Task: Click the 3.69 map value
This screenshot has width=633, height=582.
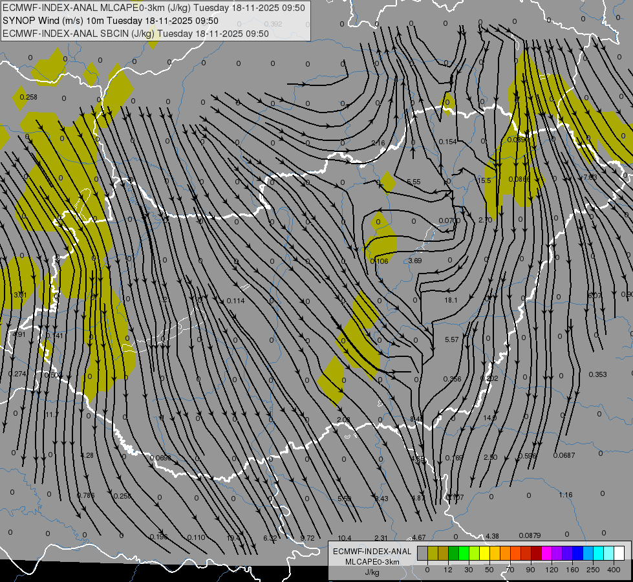Action: click(x=415, y=261)
